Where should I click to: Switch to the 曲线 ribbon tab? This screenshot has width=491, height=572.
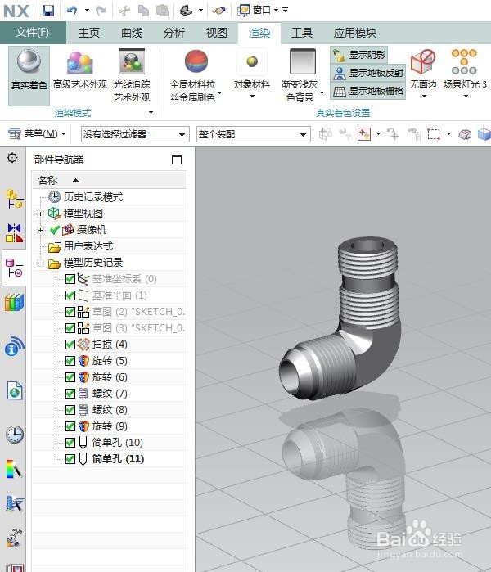[x=132, y=33]
